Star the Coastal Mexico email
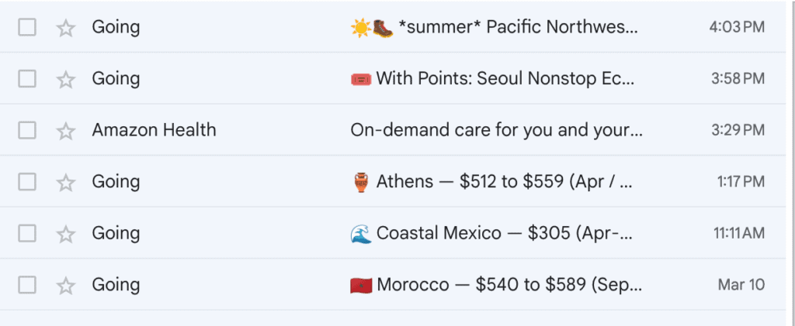Viewport: 795px width, 326px height. click(x=66, y=234)
